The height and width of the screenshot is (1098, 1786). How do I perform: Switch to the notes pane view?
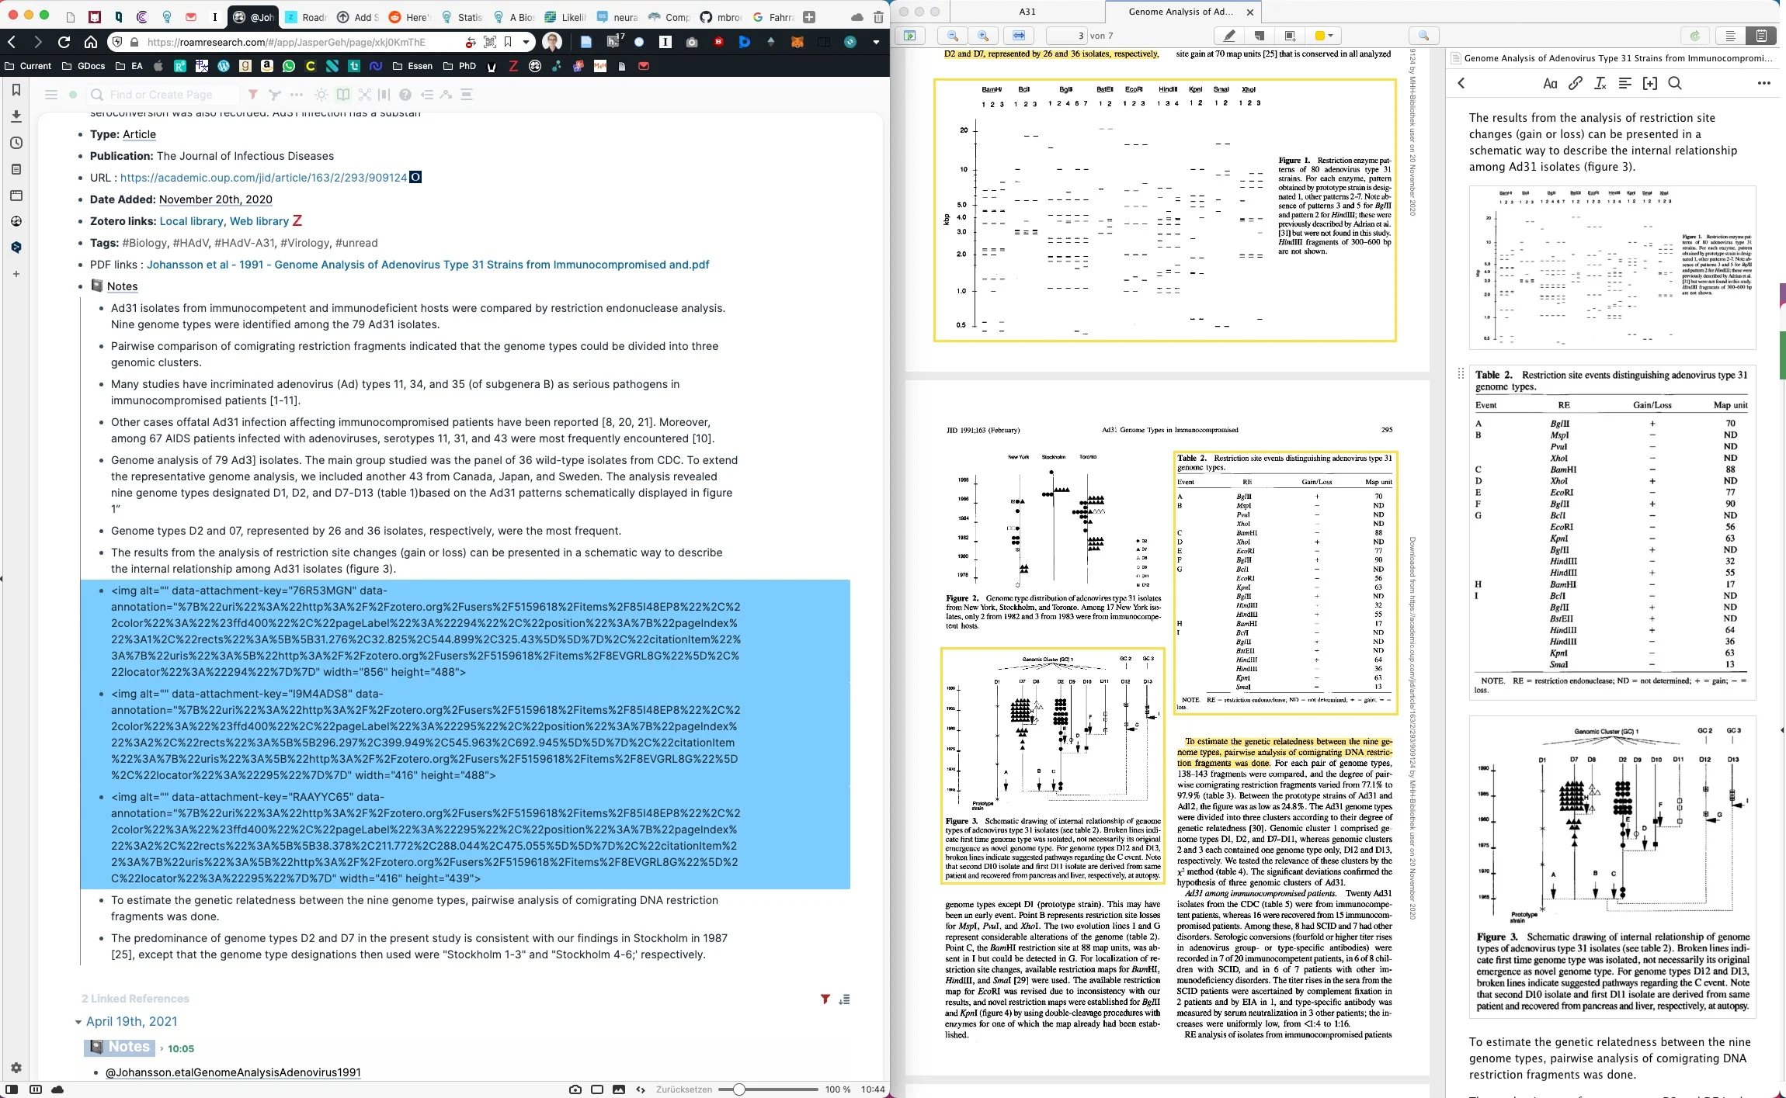click(1760, 36)
